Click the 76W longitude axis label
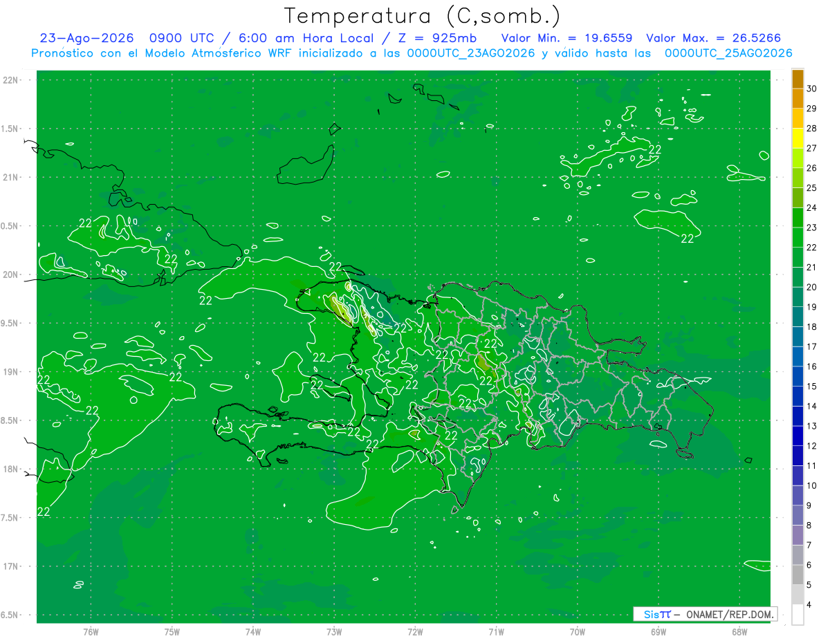The width and height of the screenshot is (830, 641). tap(91, 631)
